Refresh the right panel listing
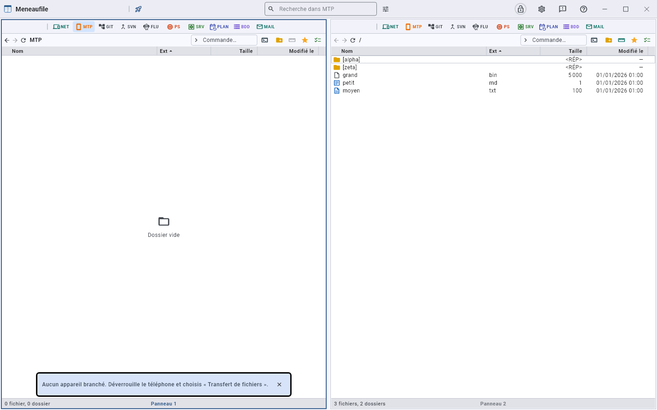Screen dimensions: 657x410 pyautogui.click(x=353, y=40)
